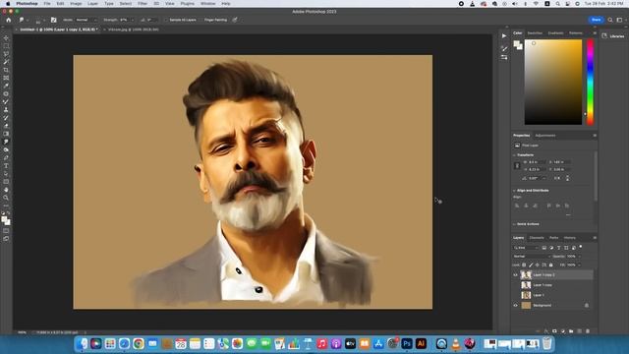This screenshot has height=354, width=629.
Task: Select the Zoom tool
Action: (x=6, y=198)
